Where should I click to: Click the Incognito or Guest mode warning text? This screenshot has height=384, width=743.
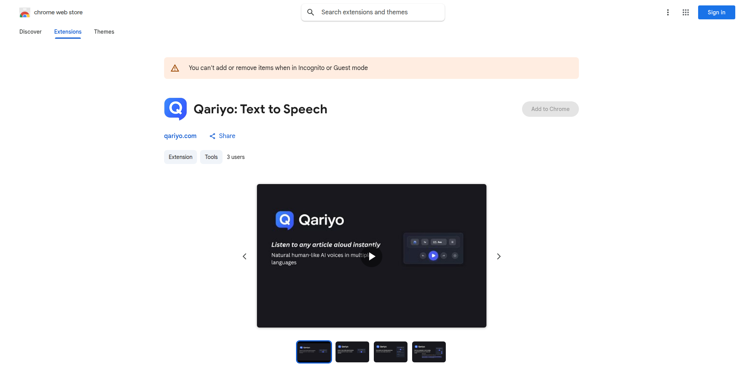coord(278,68)
